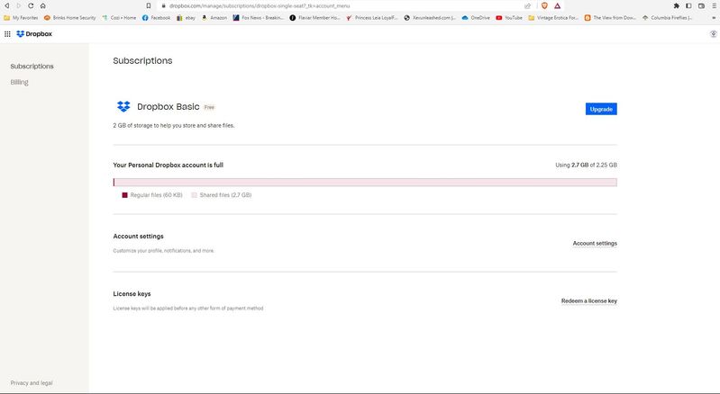This screenshot has width=720, height=394.
Task: Open the Princess Leia bookmark
Action: coord(372,18)
